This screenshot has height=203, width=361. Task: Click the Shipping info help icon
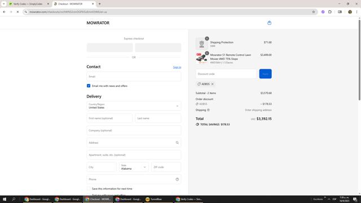(208, 110)
